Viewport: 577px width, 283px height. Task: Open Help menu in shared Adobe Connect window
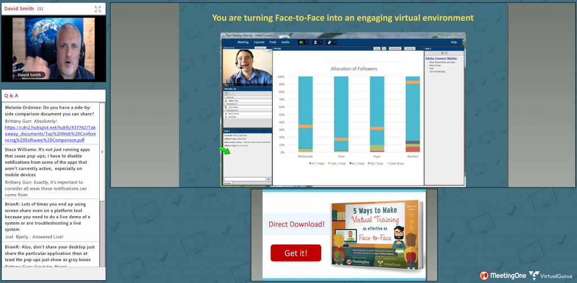(x=454, y=42)
